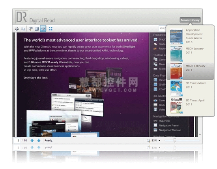Image resolution: width=217 pixels, height=169 pixels.
Task: Click the Icon presenter icon in page
Action: (155, 89)
